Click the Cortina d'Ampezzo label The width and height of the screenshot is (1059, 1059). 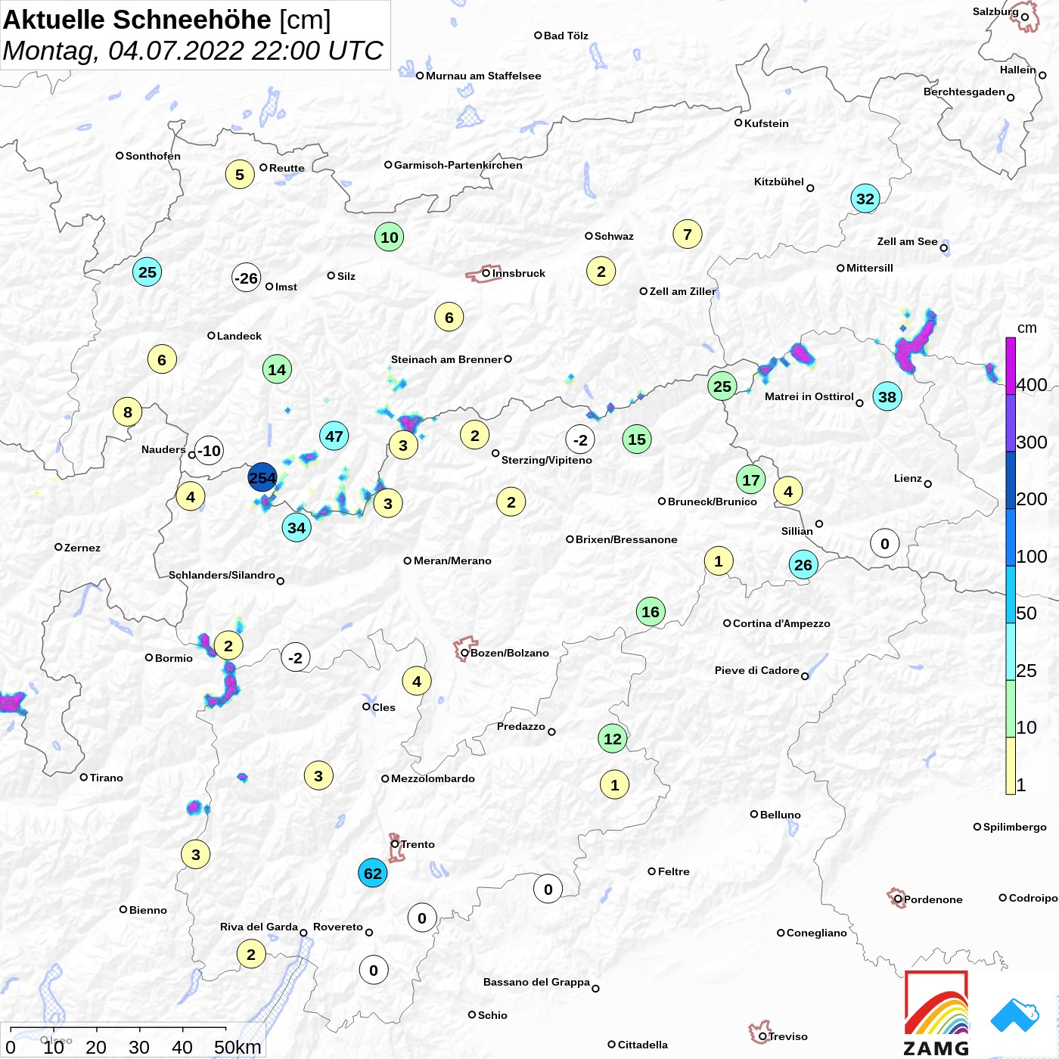point(781,623)
